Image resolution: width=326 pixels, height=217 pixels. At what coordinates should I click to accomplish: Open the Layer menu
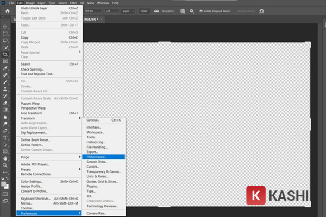point(41,3)
